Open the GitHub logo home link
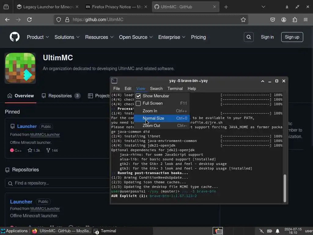 (x=15, y=37)
